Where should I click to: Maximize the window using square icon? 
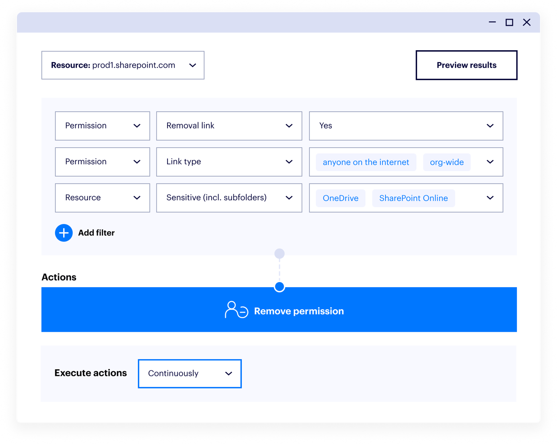tap(509, 23)
